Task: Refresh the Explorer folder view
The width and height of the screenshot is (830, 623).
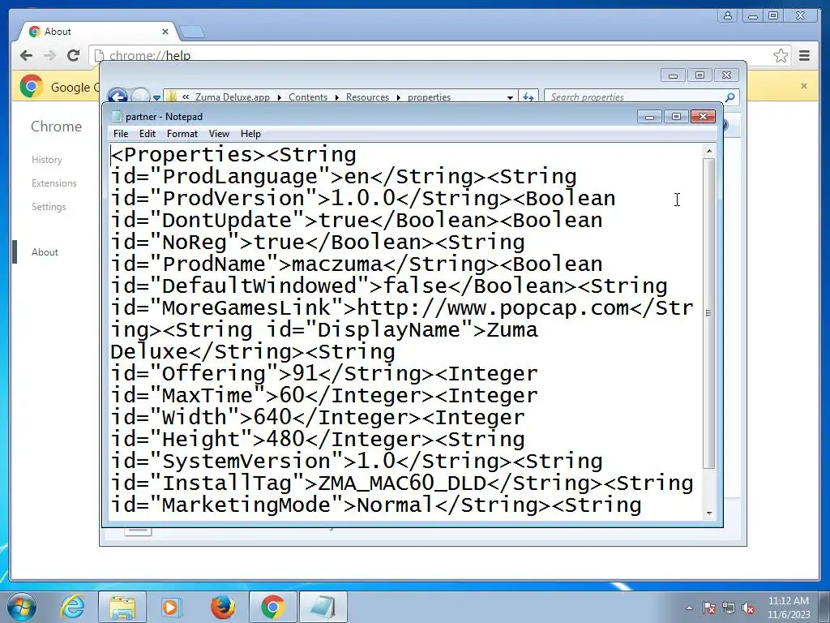Action: (x=528, y=97)
